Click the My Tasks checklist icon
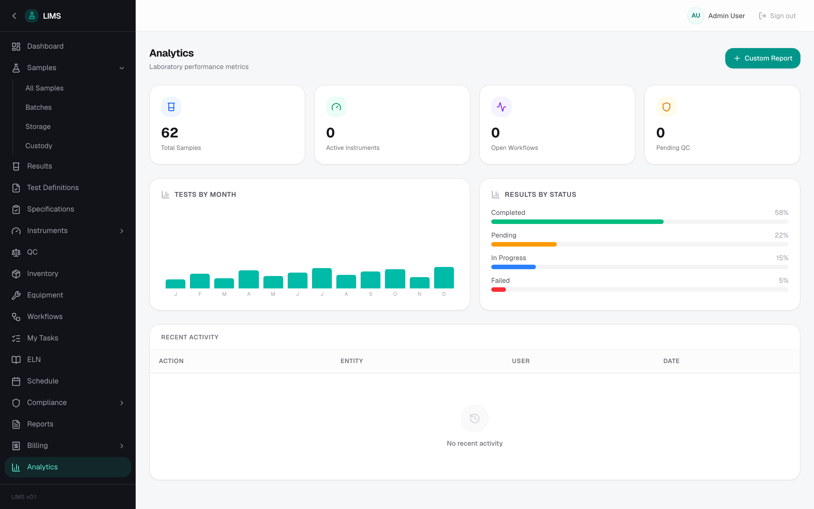Viewport: 814px width, 509px height. pyautogui.click(x=16, y=338)
